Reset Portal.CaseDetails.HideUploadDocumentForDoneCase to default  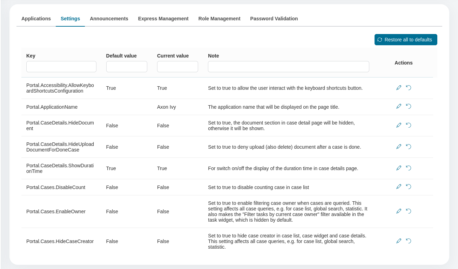pyautogui.click(x=409, y=147)
